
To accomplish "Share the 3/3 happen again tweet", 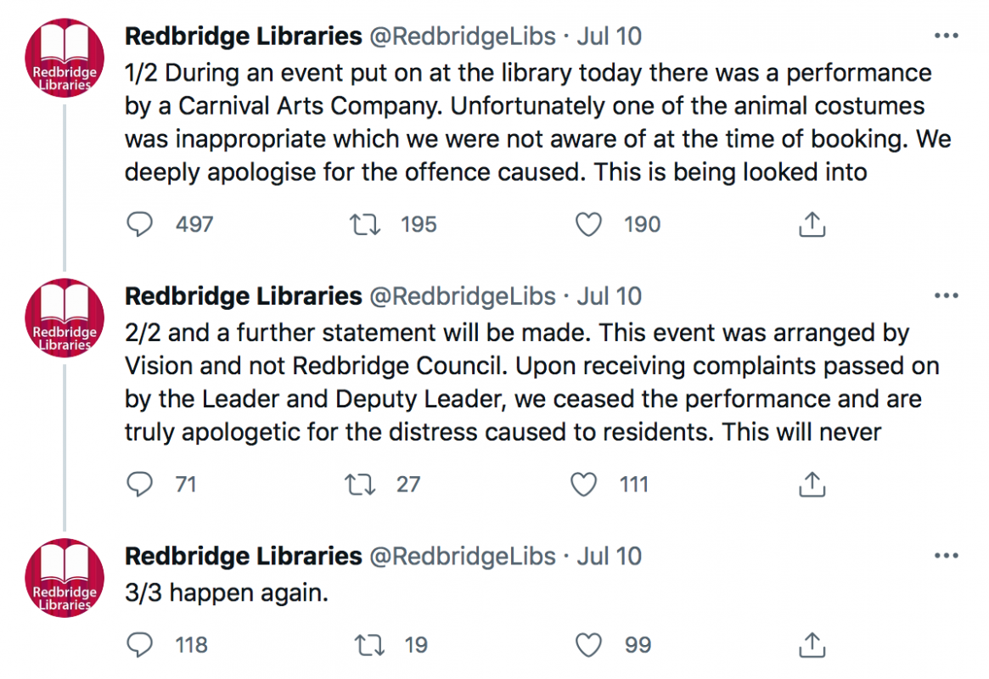I will pos(812,644).
